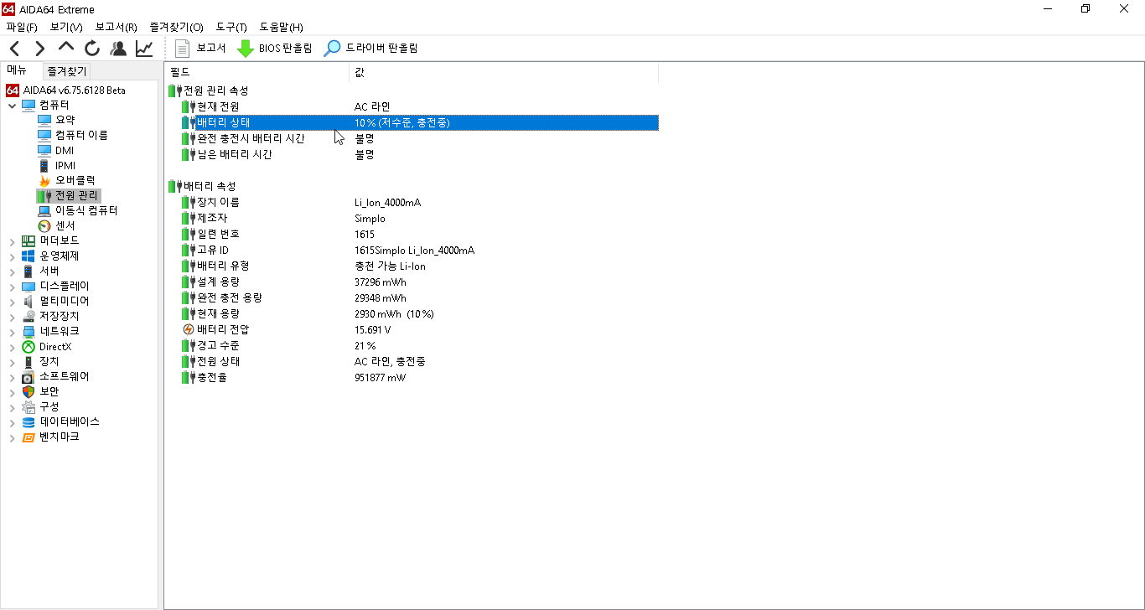The width and height of the screenshot is (1145, 610).
Task: Expand the 장치 tree node
Action: pyautogui.click(x=12, y=362)
